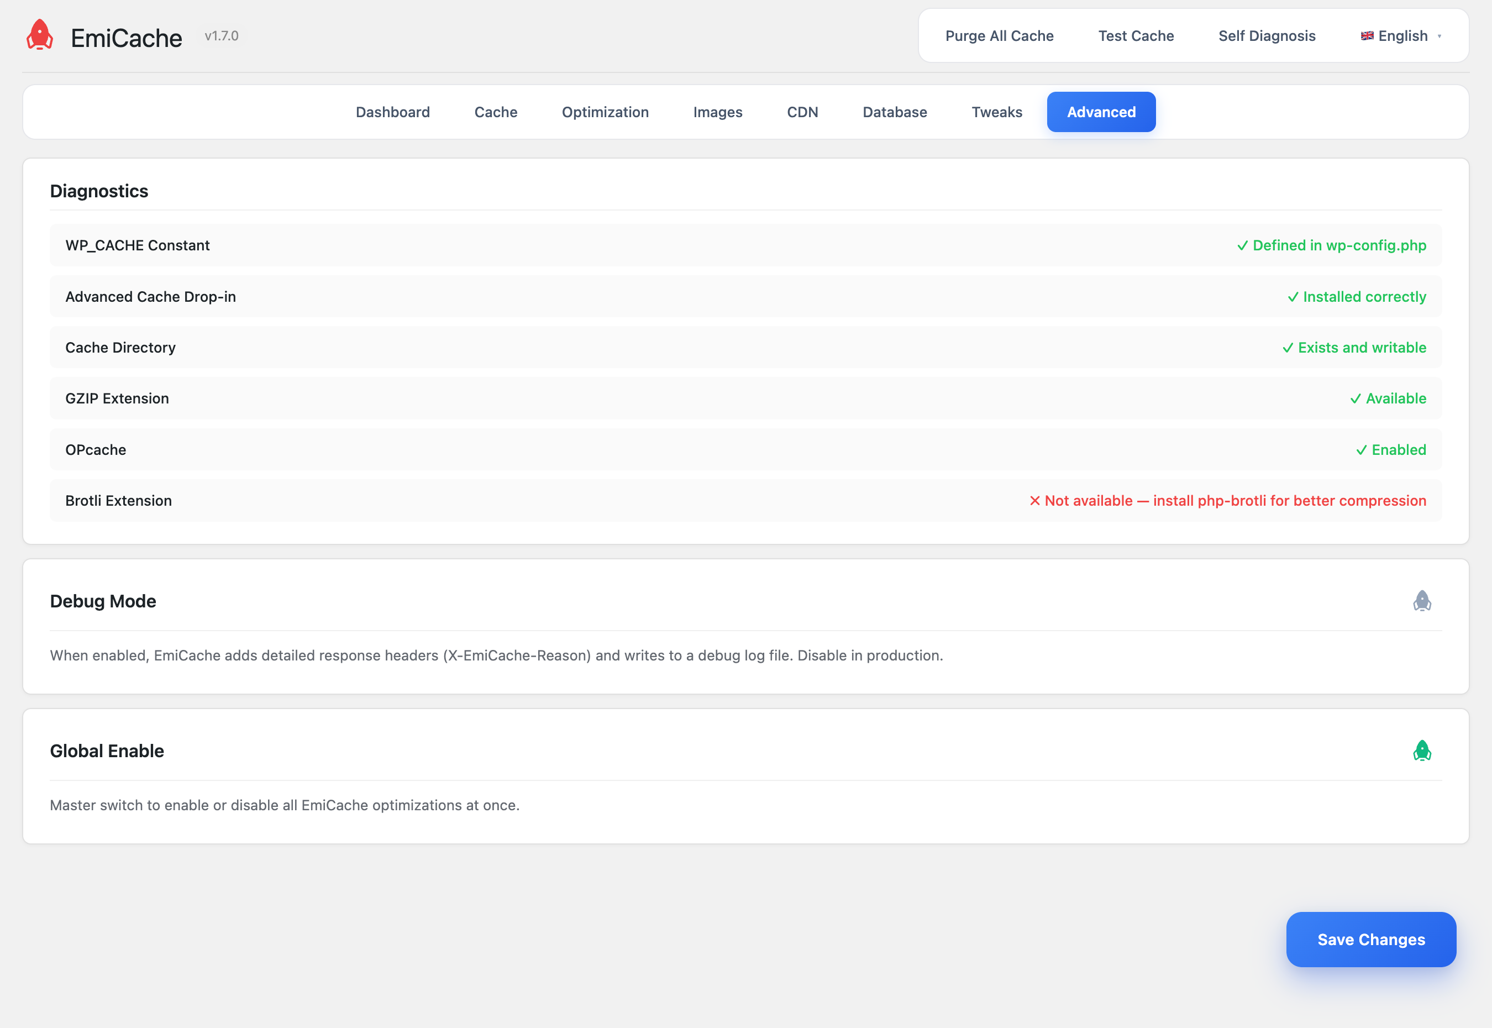Click the Cache Directory label
The image size is (1492, 1028).
point(120,347)
